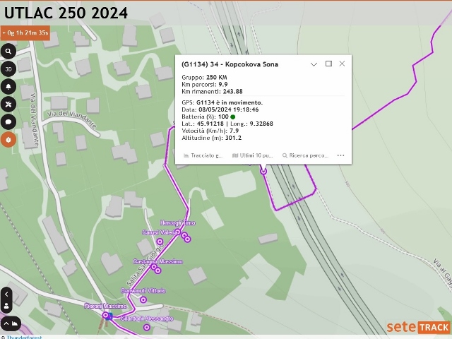
Task: Open the notifications bell panel
Action: (x=8, y=87)
